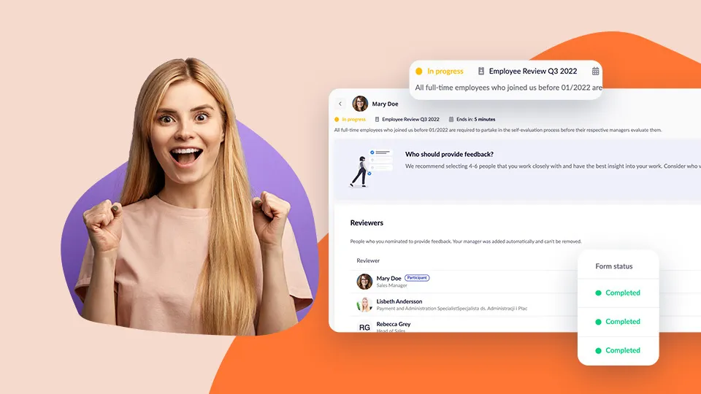Viewport: 701px width, 394px height.
Task: Click the feedback illustration in the info banner
Action: pyautogui.click(x=372, y=167)
